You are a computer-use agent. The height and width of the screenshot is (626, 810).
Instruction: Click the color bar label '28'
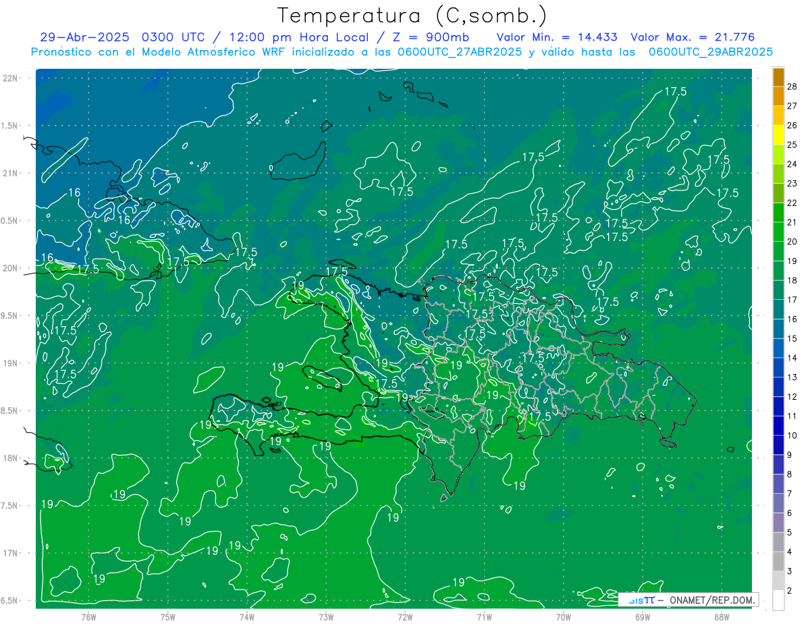point(792,86)
